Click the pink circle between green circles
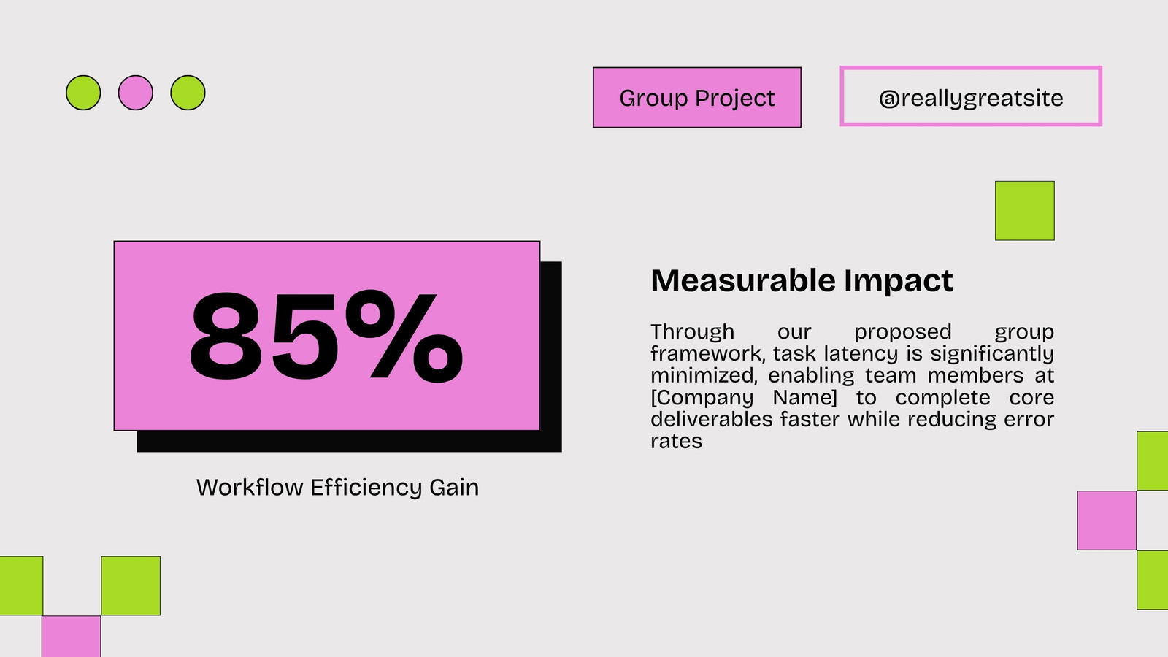The image size is (1168, 657). click(x=136, y=93)
